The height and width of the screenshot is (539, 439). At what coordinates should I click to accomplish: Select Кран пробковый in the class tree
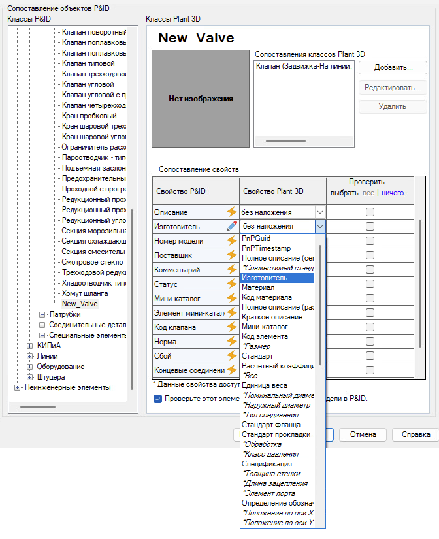pos(89,116)
